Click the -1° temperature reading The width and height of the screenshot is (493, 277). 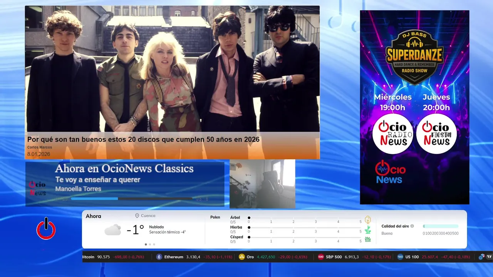tap(135, 230)
